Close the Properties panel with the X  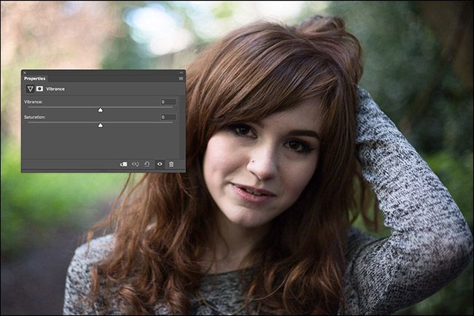tap(25, 72)
